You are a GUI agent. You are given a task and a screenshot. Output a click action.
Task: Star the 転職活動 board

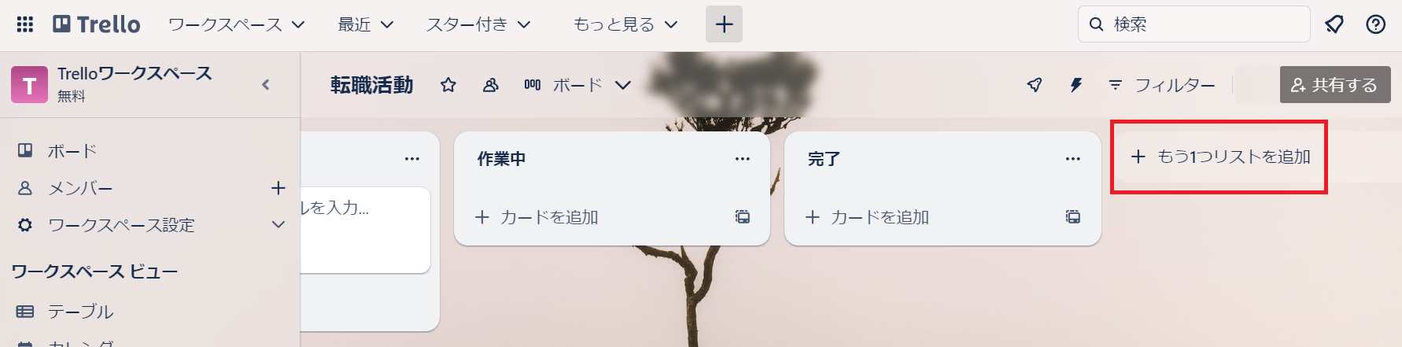click(448, 85)
